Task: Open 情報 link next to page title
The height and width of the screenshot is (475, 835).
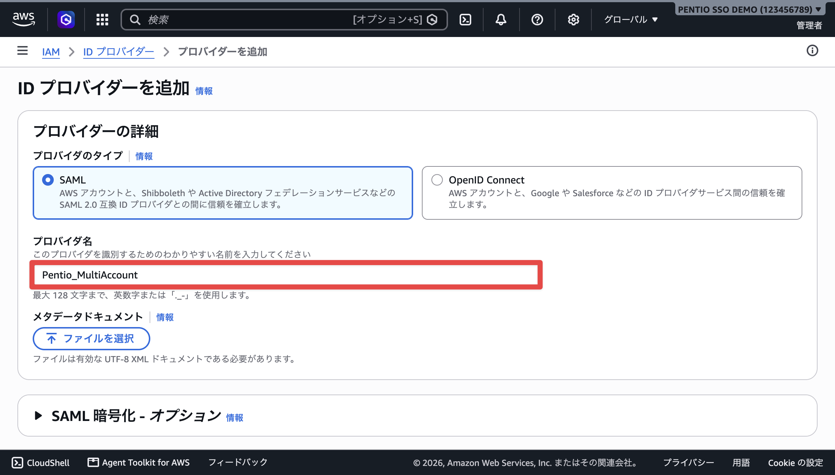Action: 204,91
